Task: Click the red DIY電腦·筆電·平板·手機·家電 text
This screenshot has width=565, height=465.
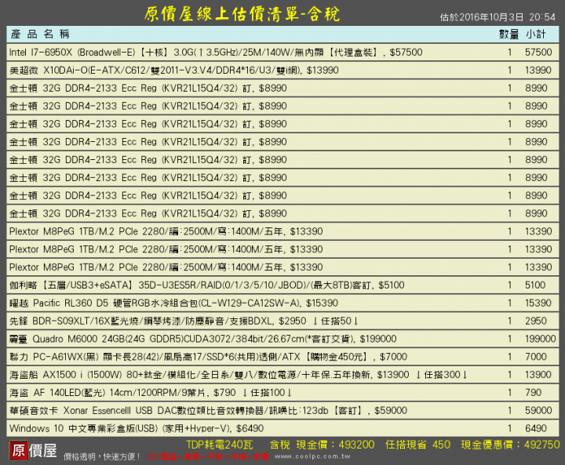Action: 208,456
